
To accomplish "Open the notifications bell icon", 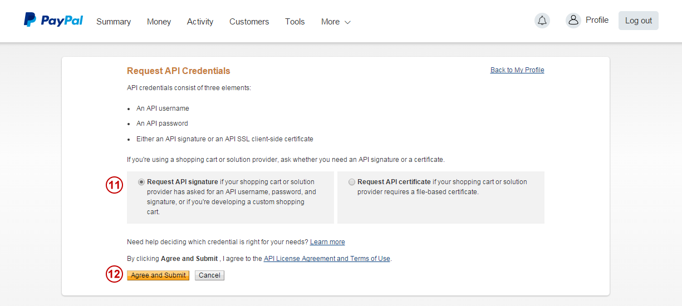I will [x=542, y=21].
